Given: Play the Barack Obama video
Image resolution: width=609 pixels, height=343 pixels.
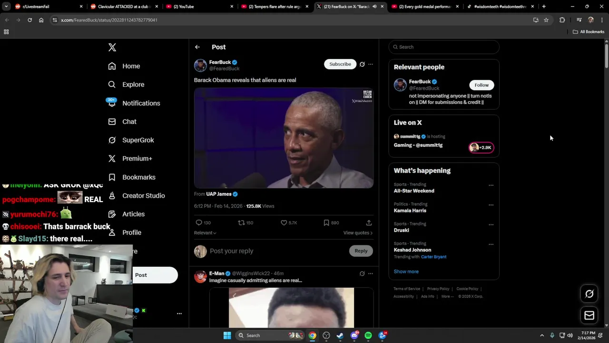Looking at the screenshot, I should [284, 138].
